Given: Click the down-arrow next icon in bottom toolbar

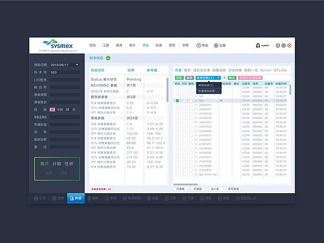Looking at the screenshot, I should 184,198.
